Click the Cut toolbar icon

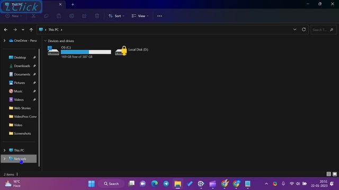pyautogui.click(x=33, y=16)
